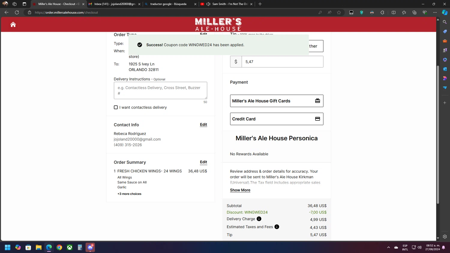Close the traductor google tab
Screen dimensions: 450x253
coord(195,4)
